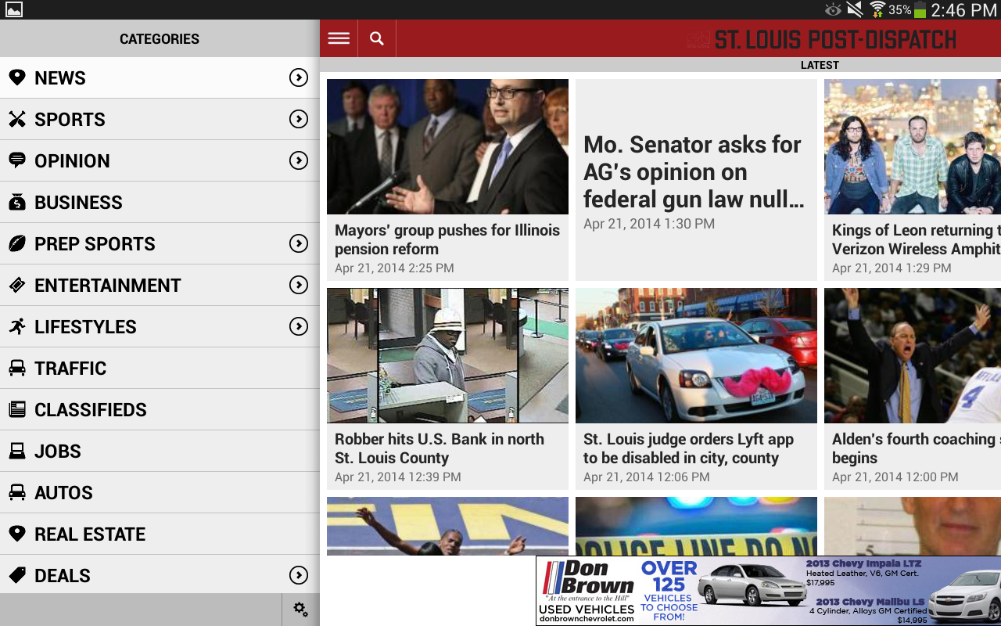Expand the News category arrow
1001x626 pixels.
tap(299, 77)
